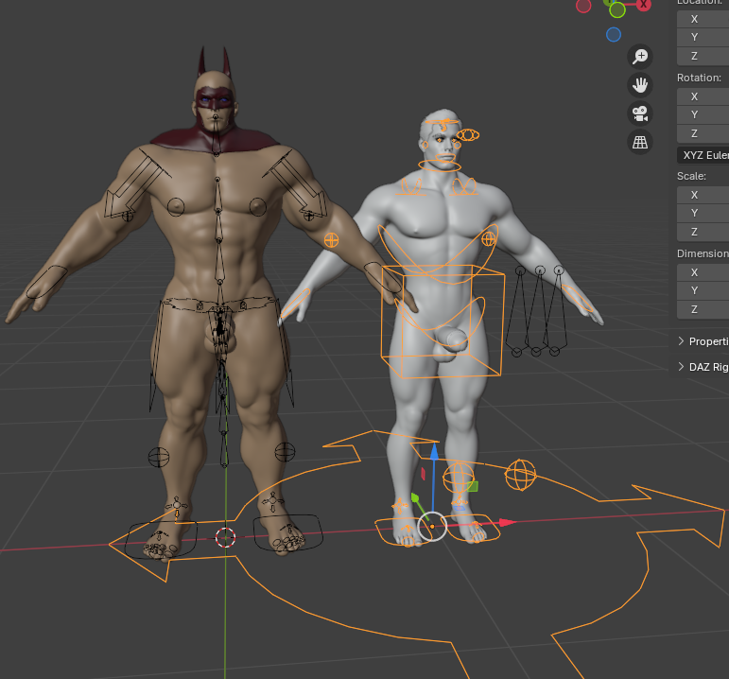Select the orange box control around gray figure's hips
The width and height of the screenshot is (729, 679).
click(443, 321)
